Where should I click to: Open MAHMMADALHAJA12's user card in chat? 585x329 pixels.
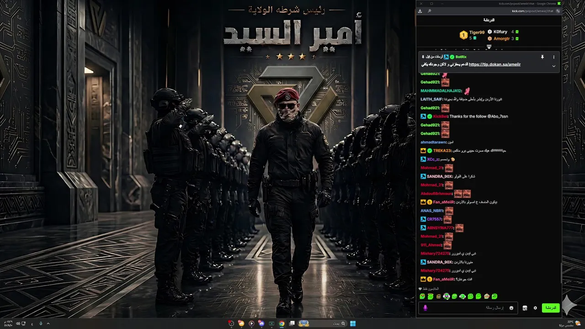pos(441,91)
